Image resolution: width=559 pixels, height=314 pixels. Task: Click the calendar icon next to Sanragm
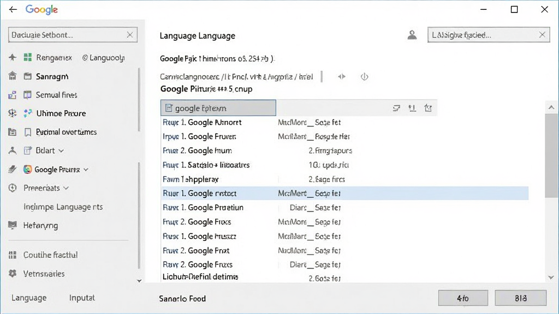pos(28,76)
